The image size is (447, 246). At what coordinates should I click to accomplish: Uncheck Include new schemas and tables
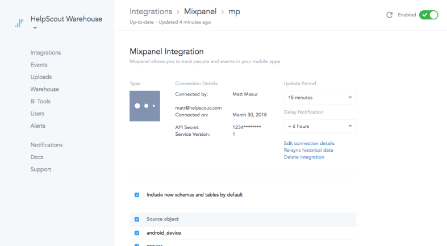tap(137, 195)
